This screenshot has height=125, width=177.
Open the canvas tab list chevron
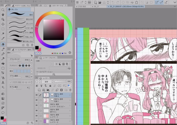175,6
